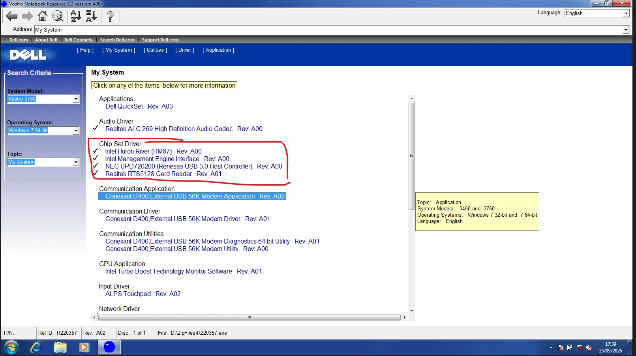Visit the Support.Dell.com link
Screen dimensions: 636x356
tap(160, 40)
